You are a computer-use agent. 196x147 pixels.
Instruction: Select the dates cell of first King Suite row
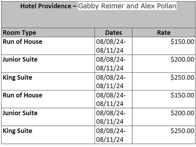pos(113,82)
